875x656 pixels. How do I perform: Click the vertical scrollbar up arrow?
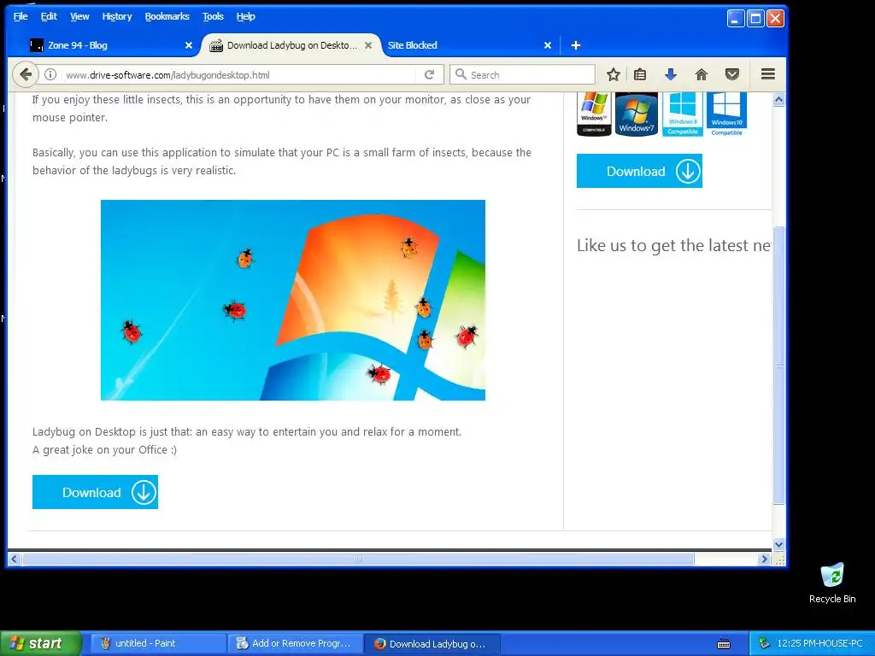[x=778, y=100]
